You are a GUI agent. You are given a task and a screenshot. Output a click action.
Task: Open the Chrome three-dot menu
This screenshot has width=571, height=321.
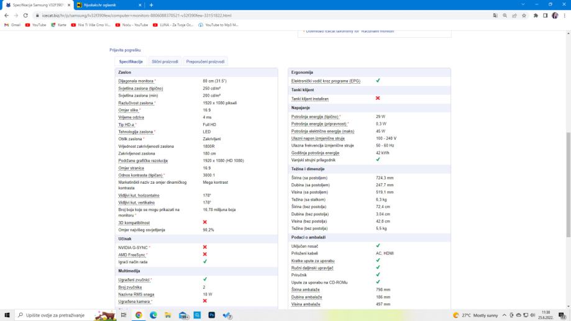pos(564,15)
